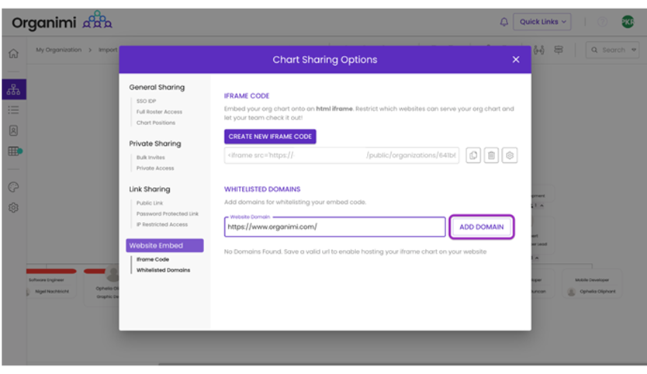The width and height of the screenshot is (647, 374).
Task: Go to Whitelisted Domains sub-item
Action: [x=163, y=270]
